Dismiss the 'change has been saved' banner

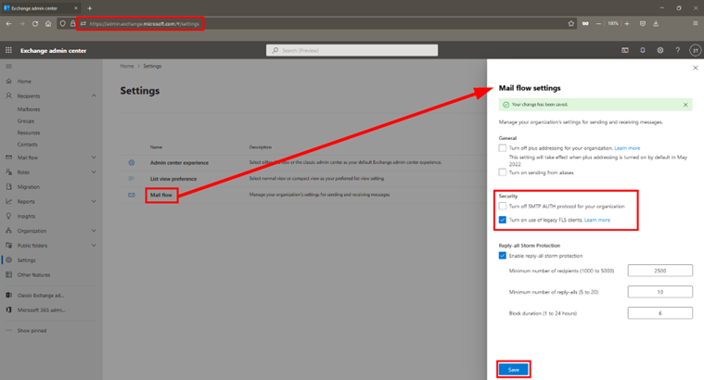685,105
